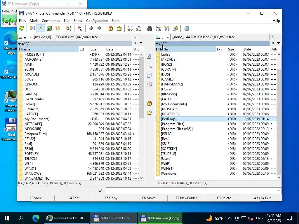
Task: Click the green copy progress graph
Action: tap(9, 19)
